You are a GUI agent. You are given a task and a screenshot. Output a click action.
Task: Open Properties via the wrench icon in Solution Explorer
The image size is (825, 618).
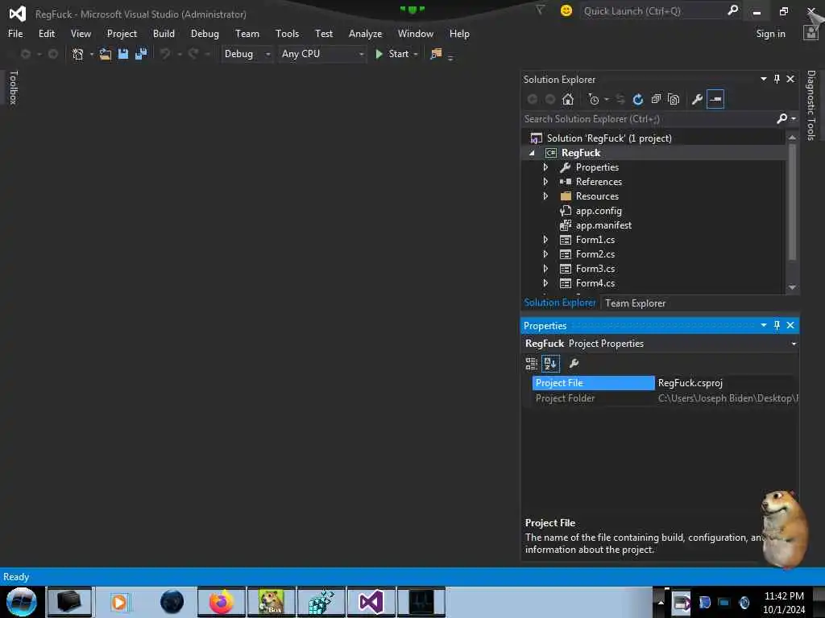point(697,99)
